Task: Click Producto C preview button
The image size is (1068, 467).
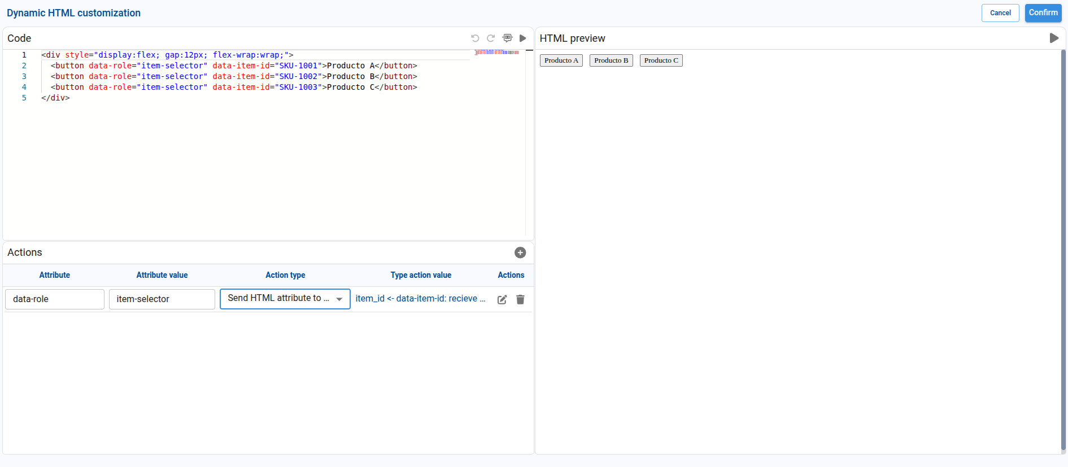Action: (661, 60)
